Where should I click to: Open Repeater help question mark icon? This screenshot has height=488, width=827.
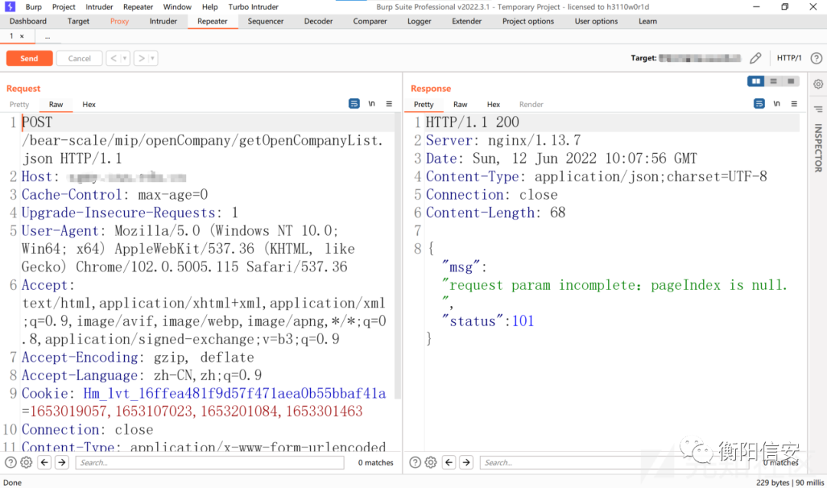pyautogui.click(x=816, y=58)
